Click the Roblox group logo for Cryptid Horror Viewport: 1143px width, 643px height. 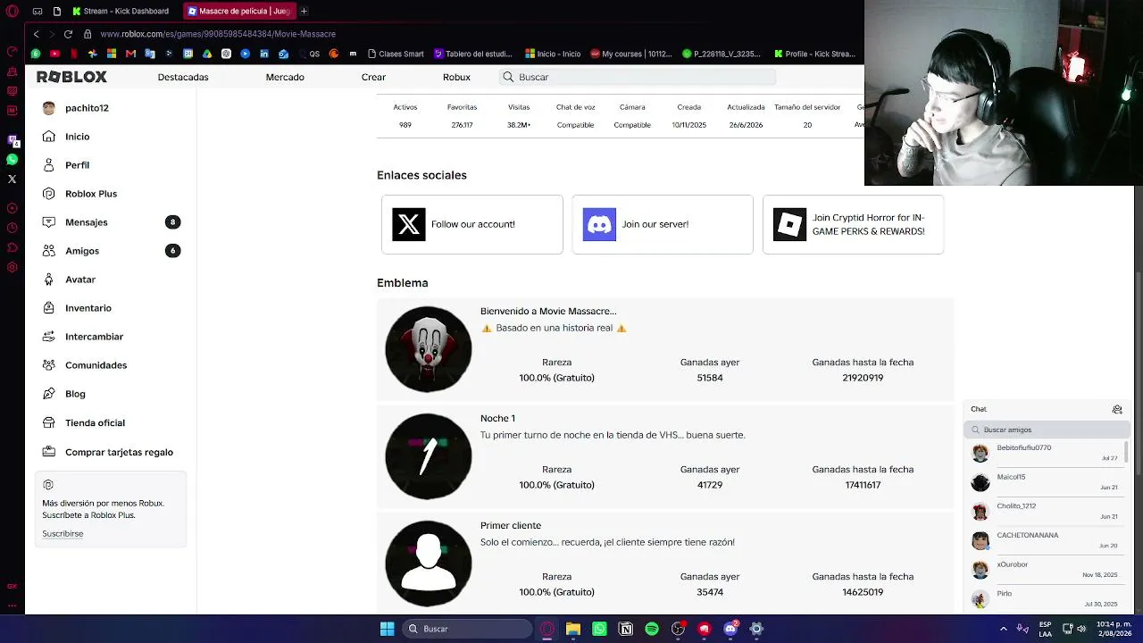(790, 224)
